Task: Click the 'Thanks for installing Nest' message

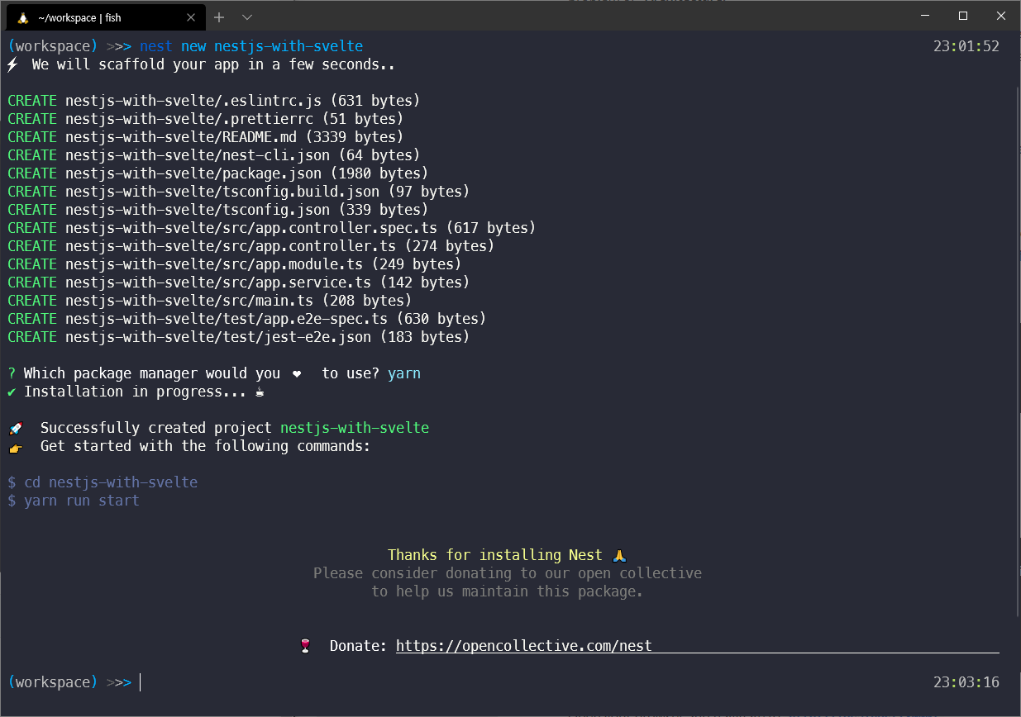Action: point(508,555)
